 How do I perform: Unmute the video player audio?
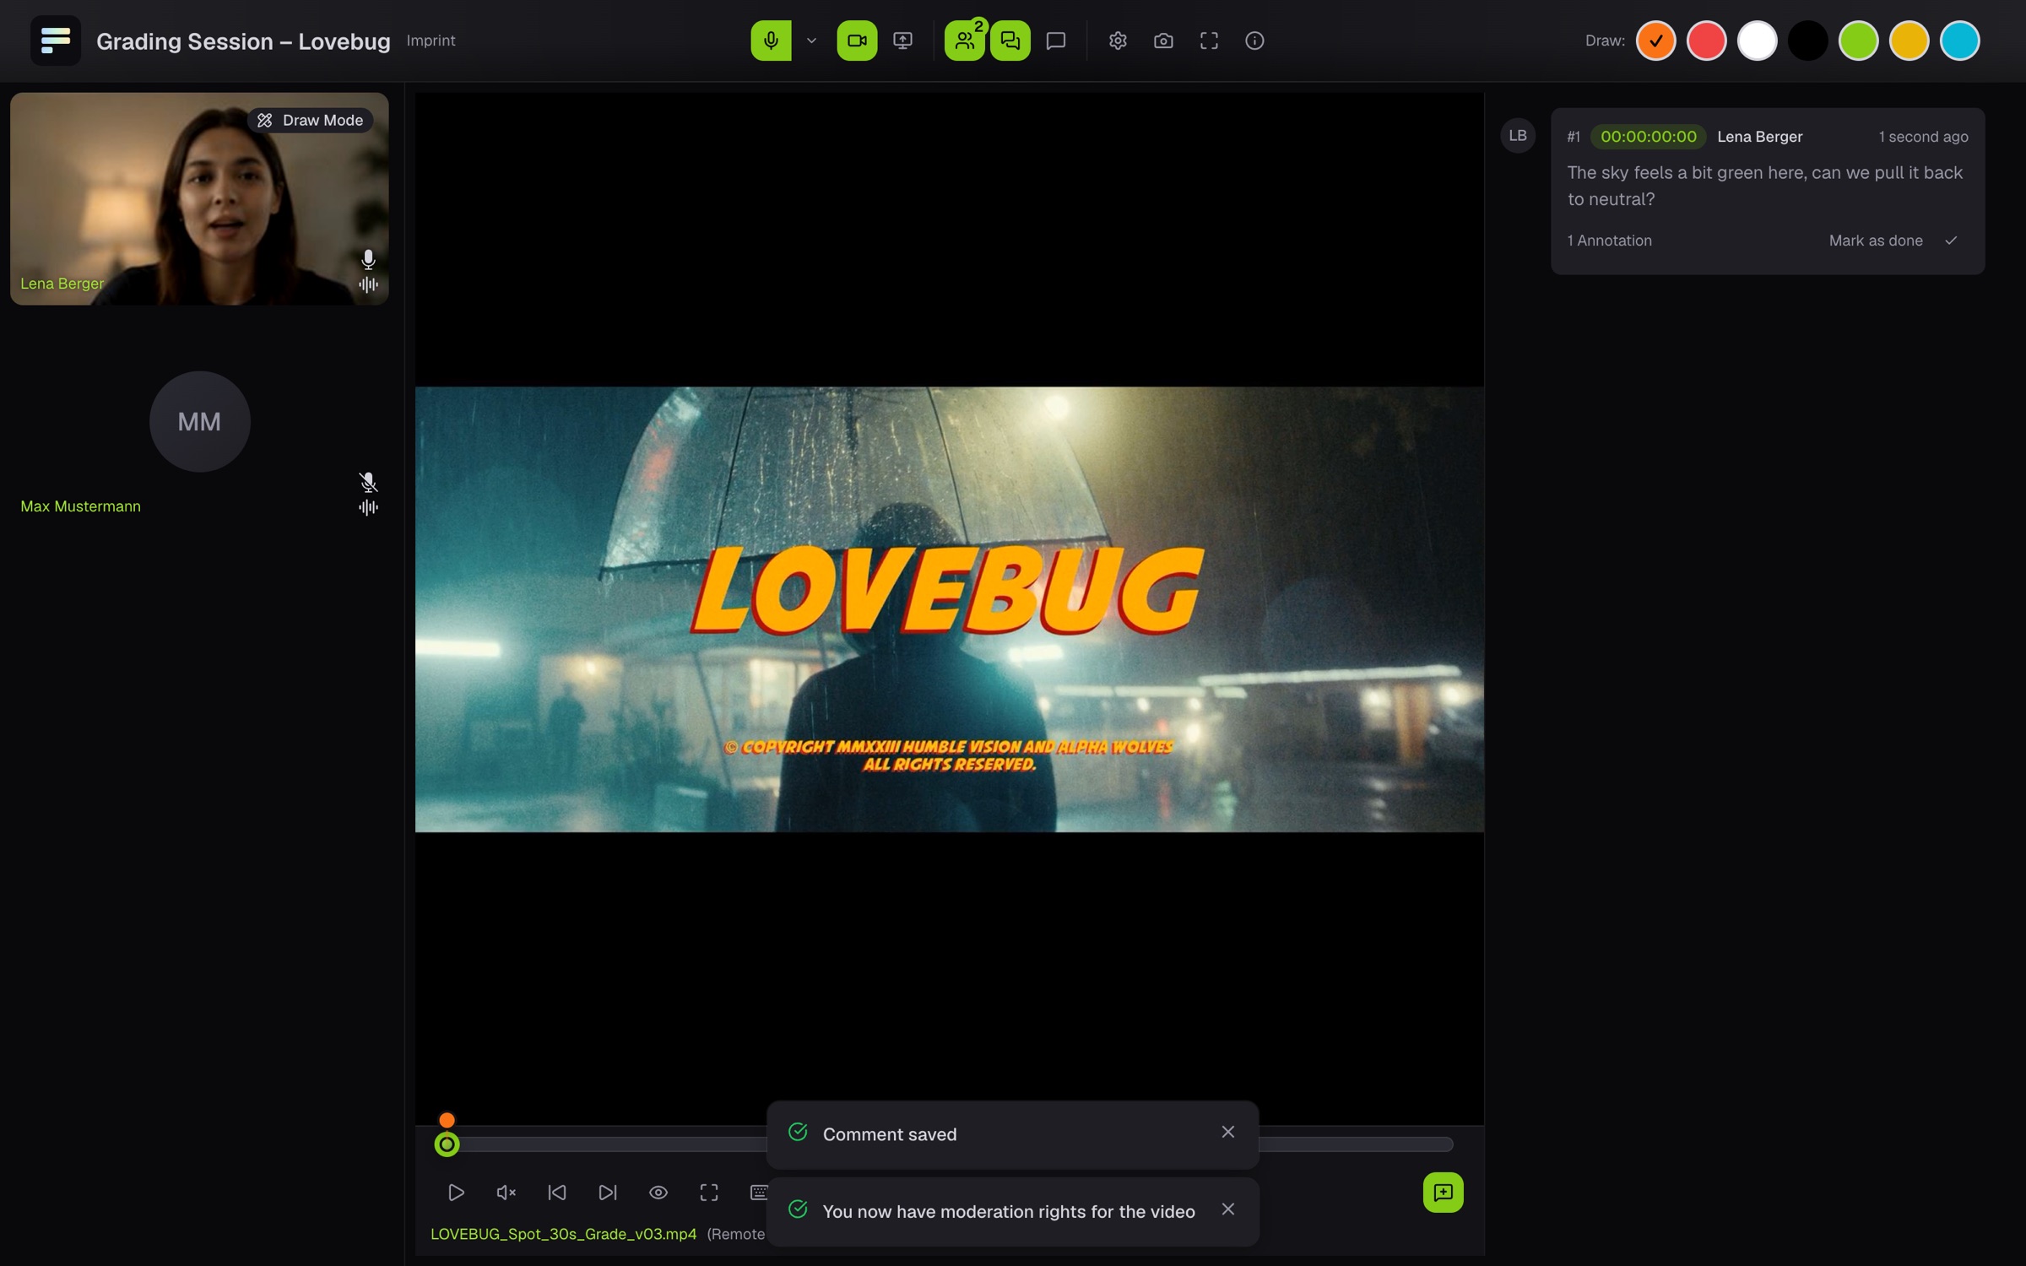click(x=506, y=1193)
